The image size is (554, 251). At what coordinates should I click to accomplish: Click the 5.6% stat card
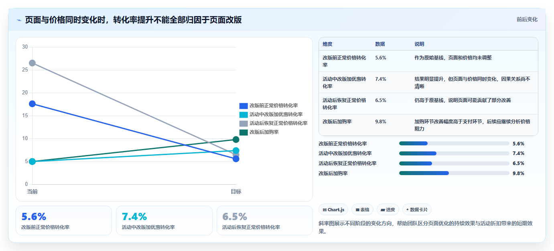pyautogui.click(x=64, y=220)
